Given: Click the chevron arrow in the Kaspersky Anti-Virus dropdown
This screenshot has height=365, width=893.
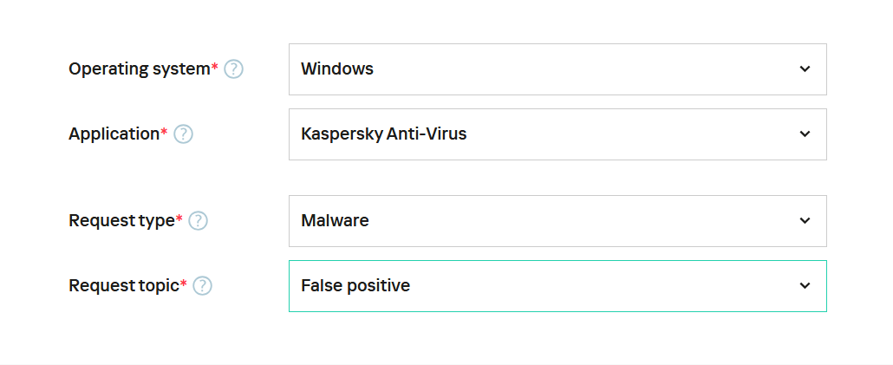Looking at the screenshot, I should coord(805,134).
